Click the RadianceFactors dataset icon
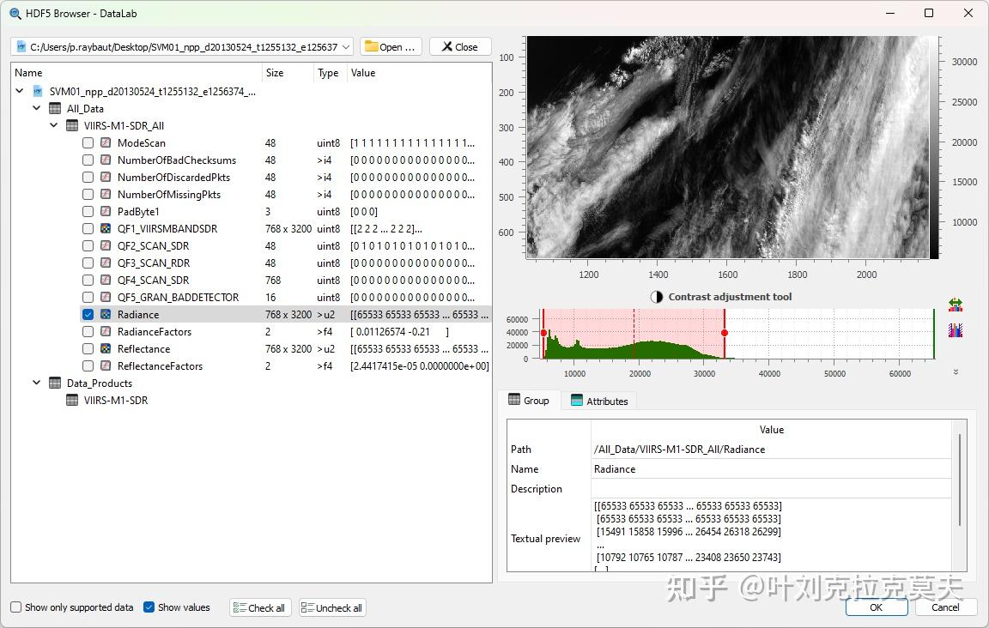The image size is (989, 628). [106, 332]
